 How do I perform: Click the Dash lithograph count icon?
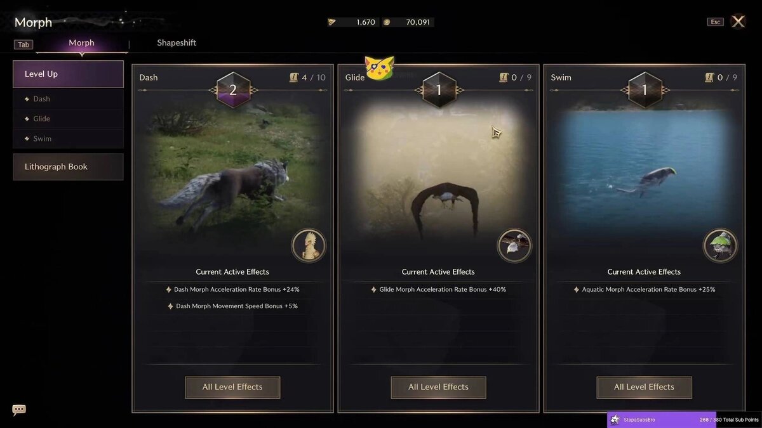point(294,77)
